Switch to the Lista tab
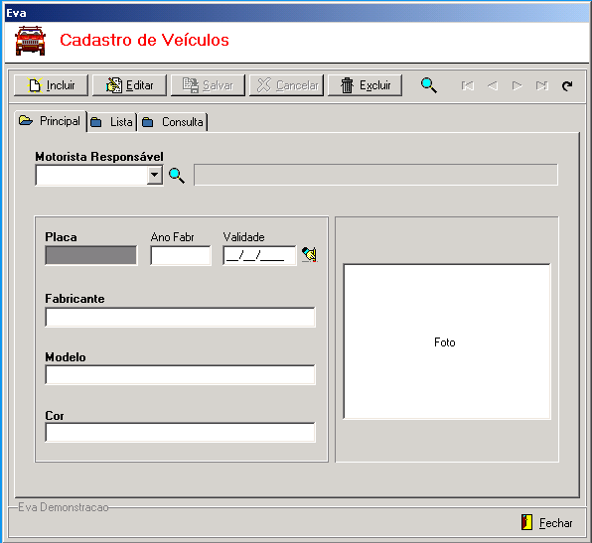 (112, 122)
